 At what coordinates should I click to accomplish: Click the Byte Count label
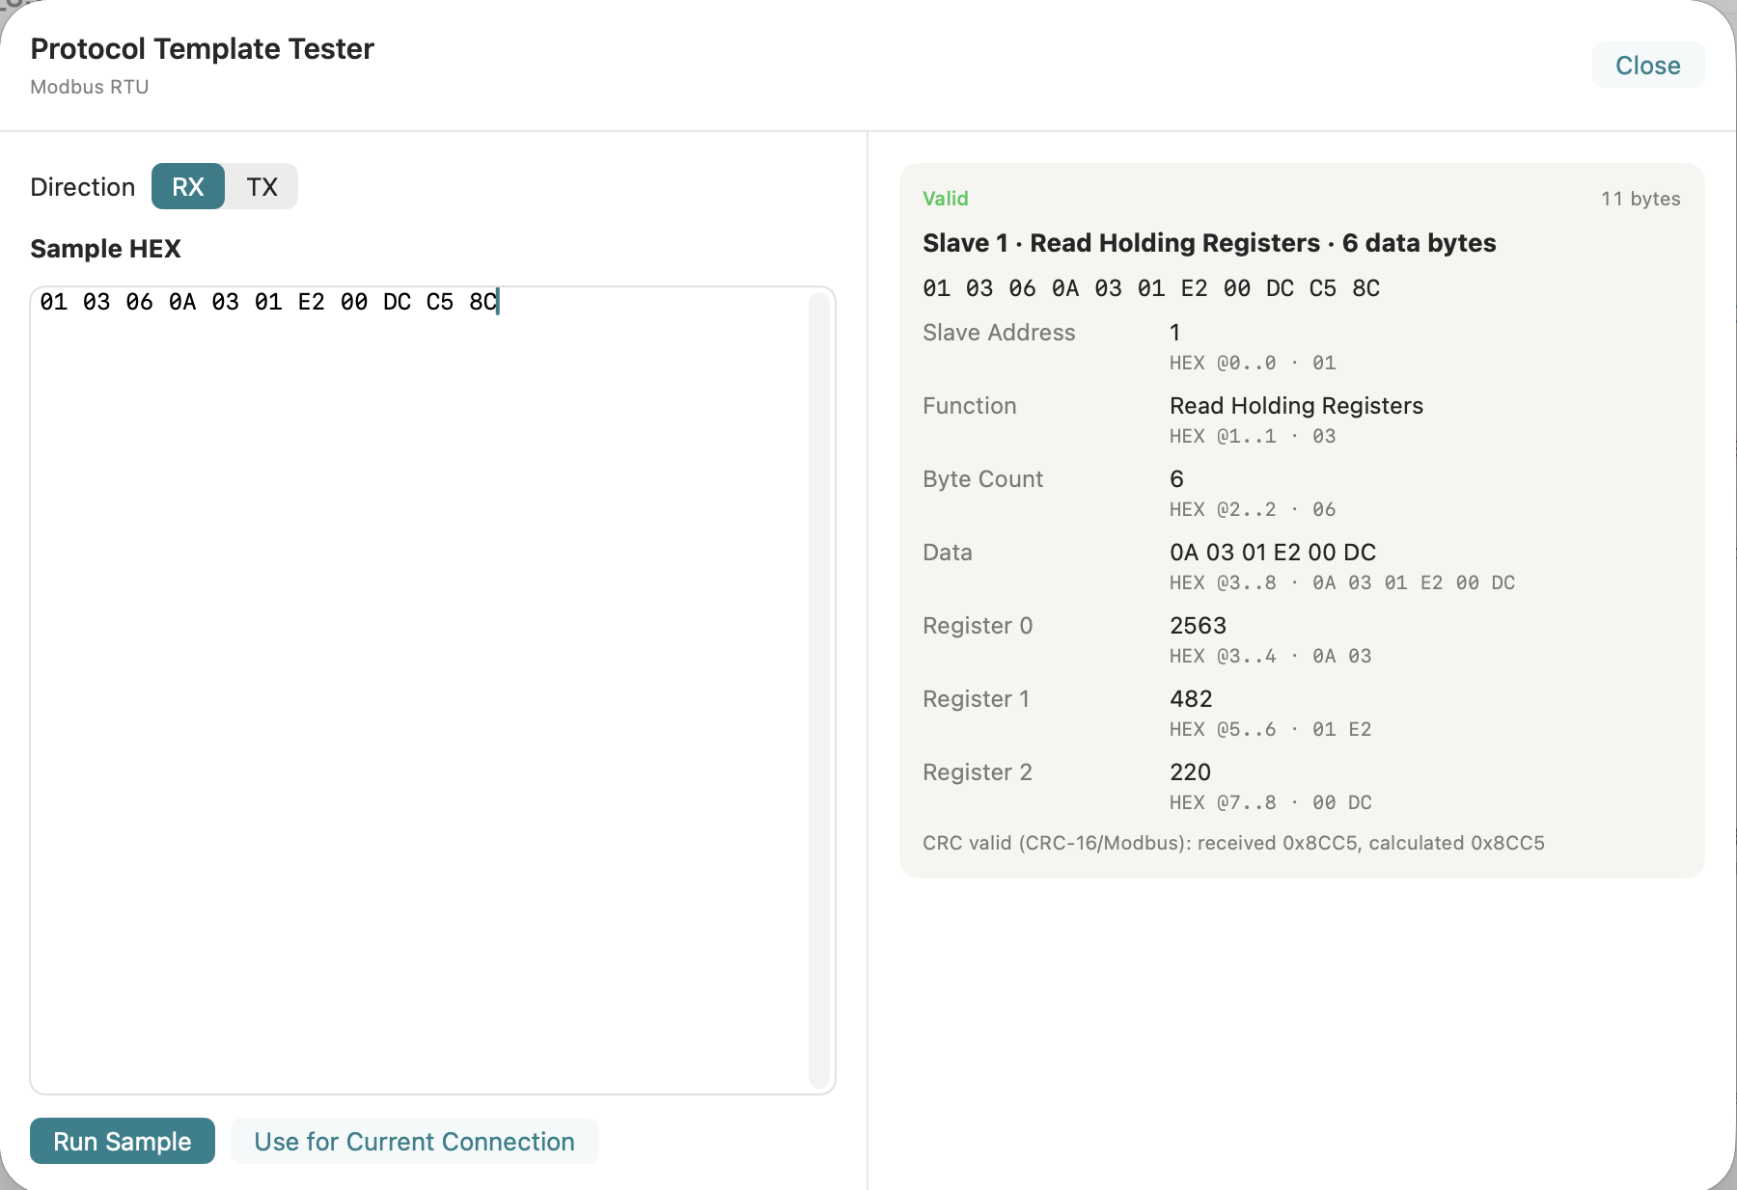[983, 479]
